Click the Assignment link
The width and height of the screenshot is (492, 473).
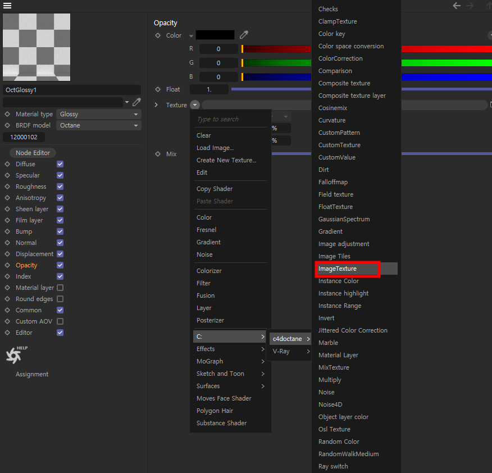(x=32, y=374)
